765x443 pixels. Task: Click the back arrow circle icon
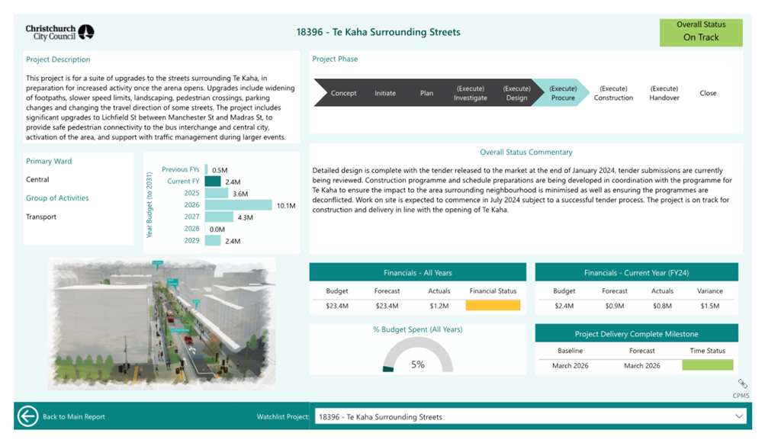[27, 416]
